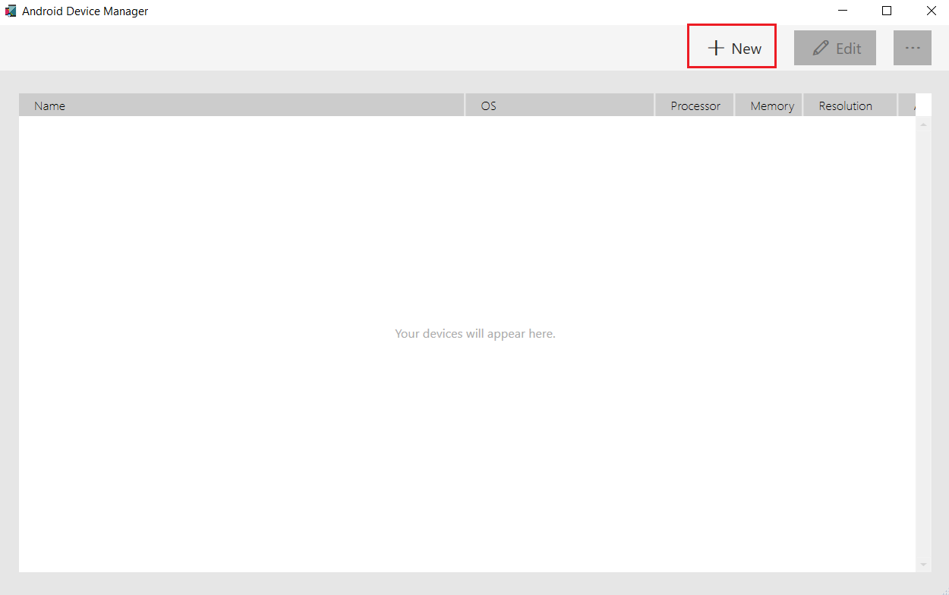Click the highlighted New command region
This screenshot has height=595, width=949.
pos(731,46)
